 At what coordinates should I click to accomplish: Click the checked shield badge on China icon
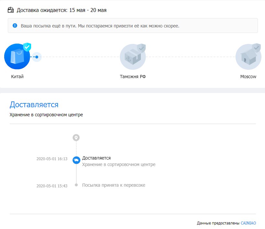27,47
